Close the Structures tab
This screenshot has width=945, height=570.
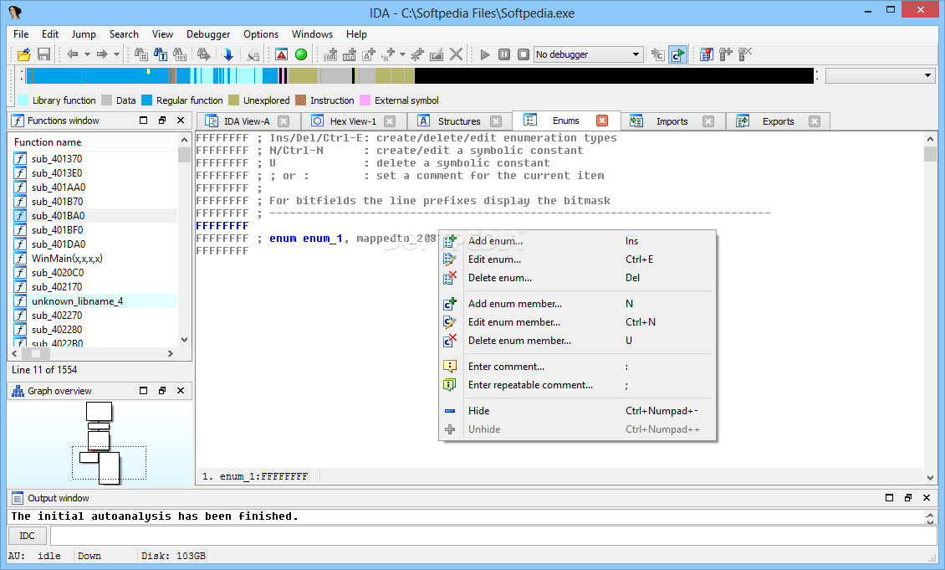(x=496, y=121)
